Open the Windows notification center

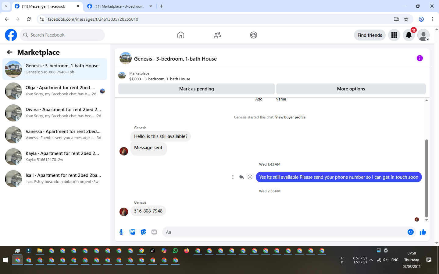coord(429,260)
